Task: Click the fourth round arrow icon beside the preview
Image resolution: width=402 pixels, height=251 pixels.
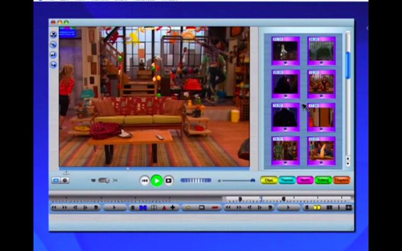Action: [53, 65]
